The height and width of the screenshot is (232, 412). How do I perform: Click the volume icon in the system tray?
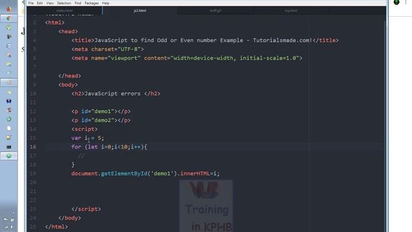(x=12, y=227)
